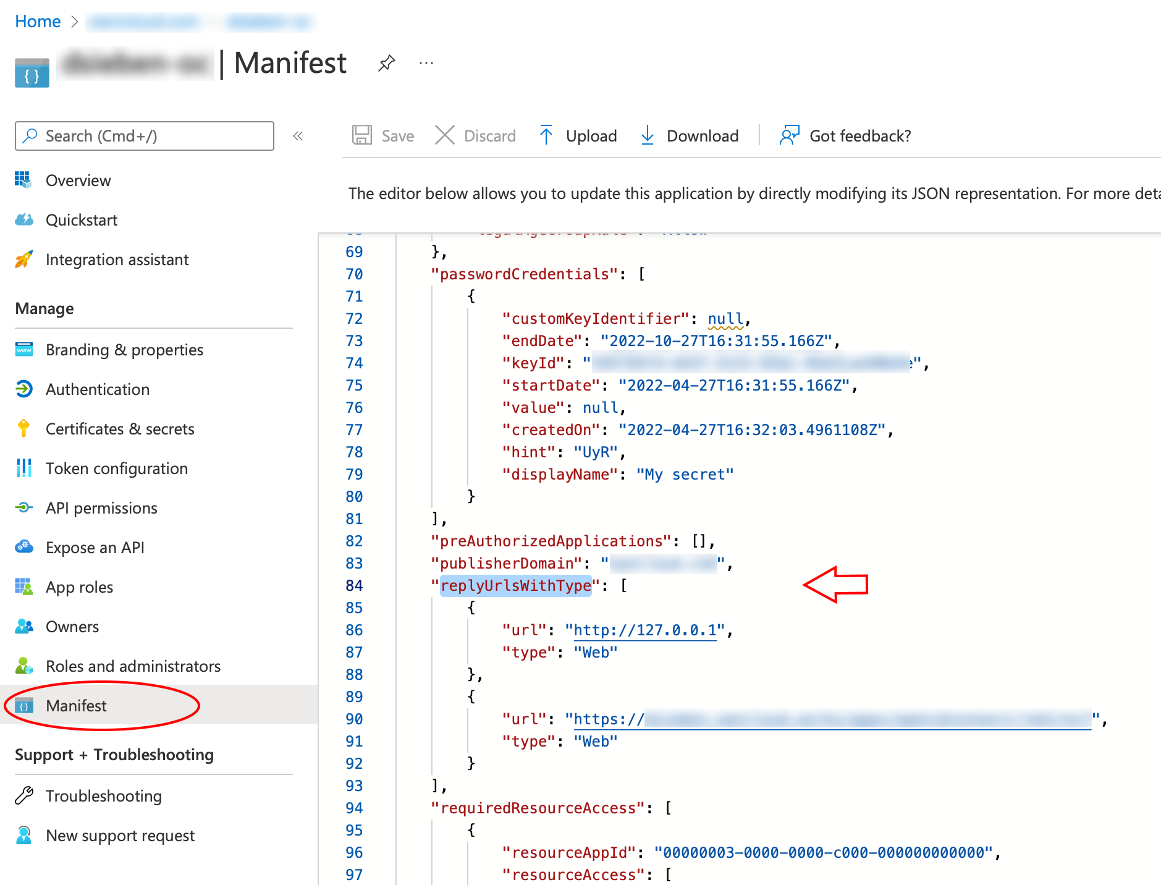Pin the Manifest page
The height and width of the screenshot is (885, 1161).
[x=387, y=62]
